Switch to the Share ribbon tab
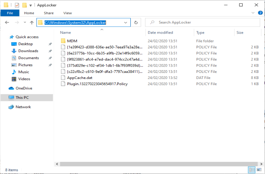The height and width of the screenshot is (174, 265). click(49, 13)
